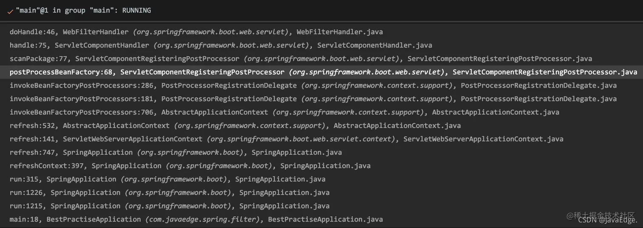Click ServletWebServerApplicationContext.java file name
643x228 pixels.
click(484, 139)
